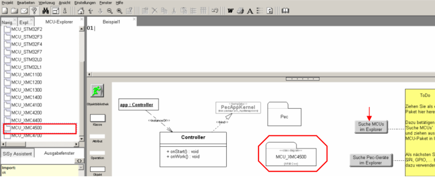Switch to the SiSy Assistent tab
Image resolution: width=435 pixels, height=177 pixels.
pyautogui.click(x=17, y=153)
